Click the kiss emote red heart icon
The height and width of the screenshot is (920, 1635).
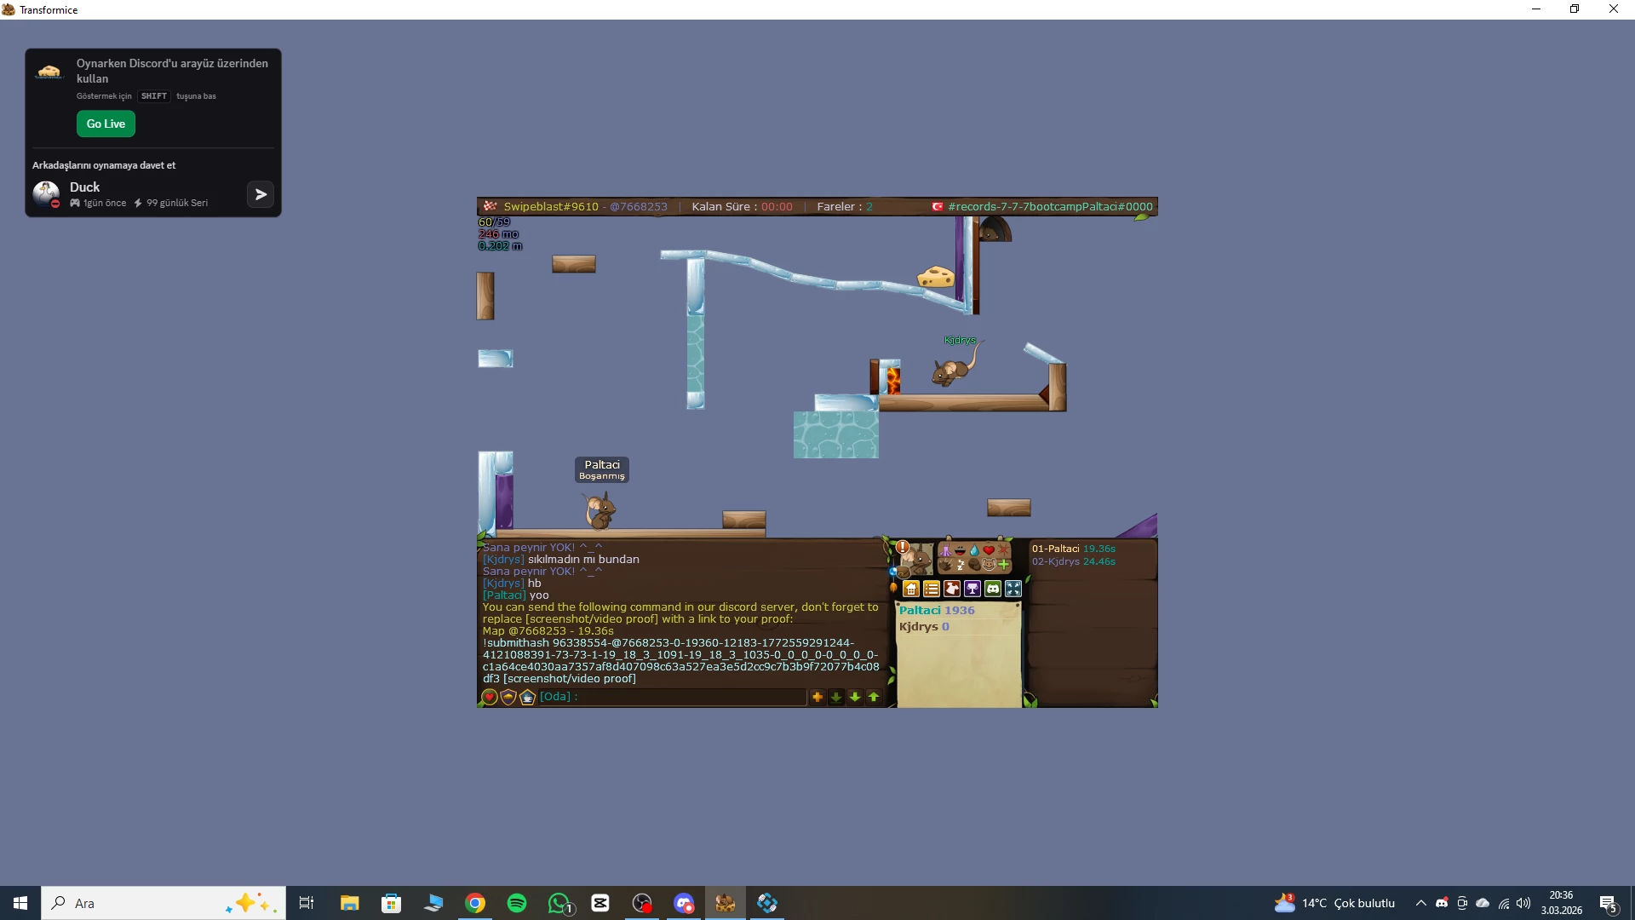(989, 550)
